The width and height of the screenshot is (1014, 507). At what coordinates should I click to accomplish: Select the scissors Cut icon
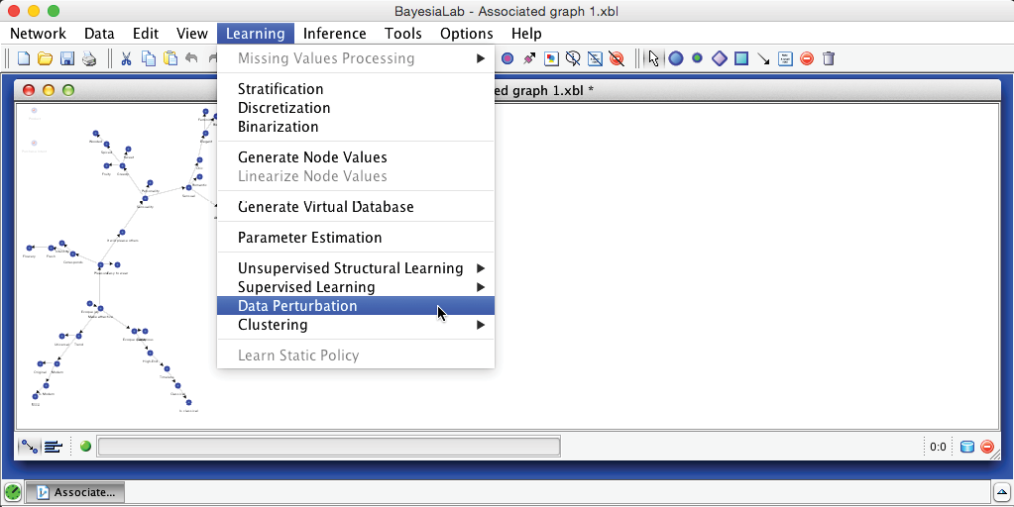(x=127, y=58)
